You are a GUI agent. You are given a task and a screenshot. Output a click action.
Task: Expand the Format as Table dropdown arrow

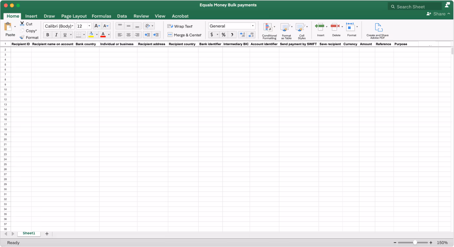(x=292, y=27)
